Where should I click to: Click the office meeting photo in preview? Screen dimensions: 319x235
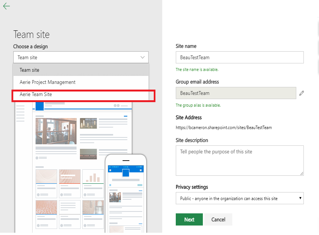[56, 131]
